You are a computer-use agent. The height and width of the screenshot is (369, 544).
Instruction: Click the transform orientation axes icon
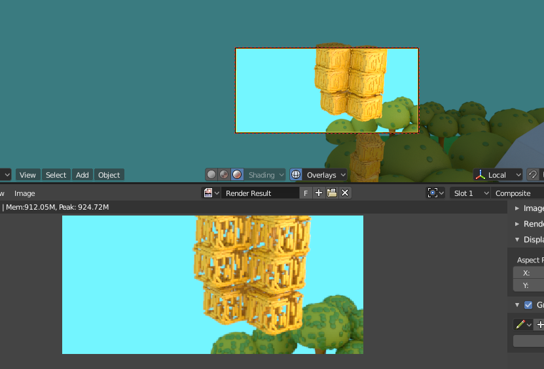pos(480,175)
